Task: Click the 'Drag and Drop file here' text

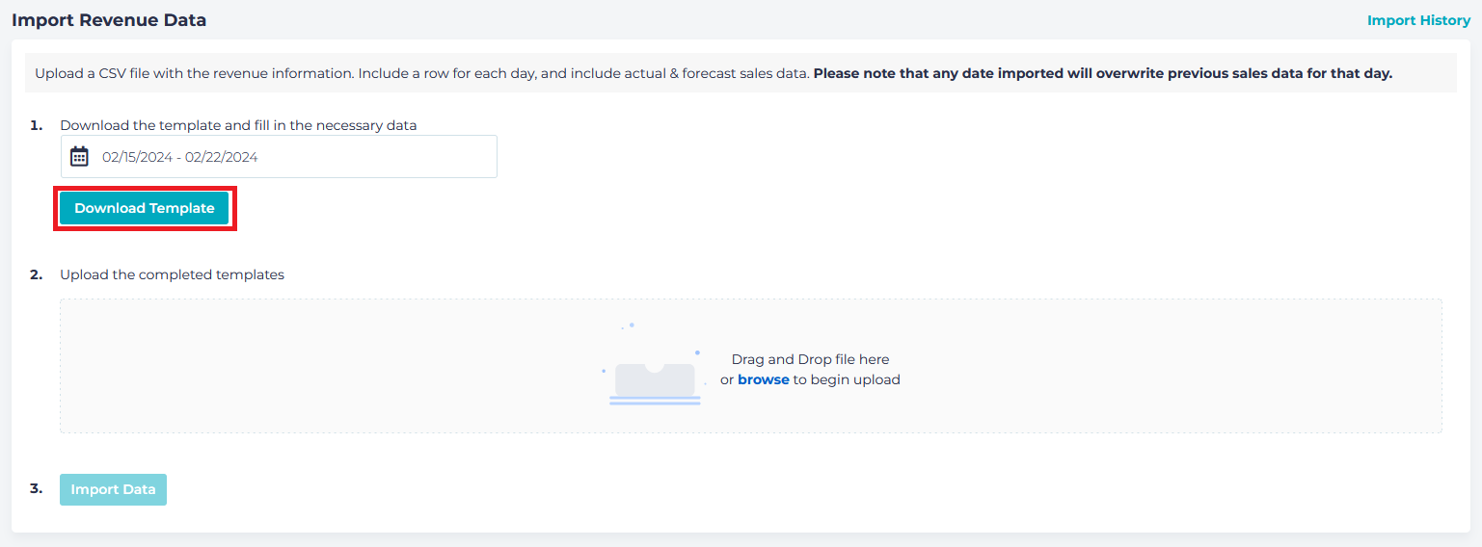Action: click(x=810, y=359)
